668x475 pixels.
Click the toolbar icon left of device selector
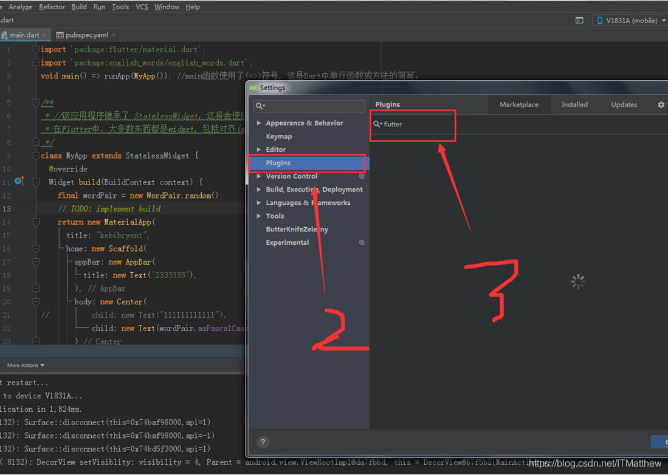tap(579, 21)
